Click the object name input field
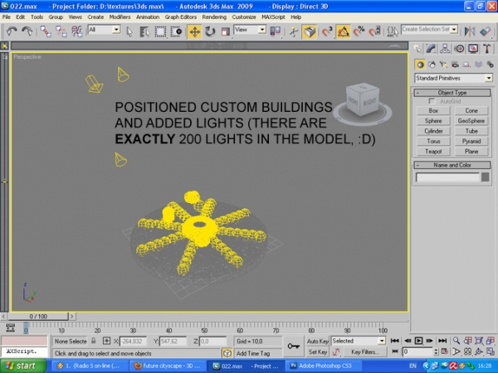This screenshot has height=373, width=498. click(x=447, y=177)
